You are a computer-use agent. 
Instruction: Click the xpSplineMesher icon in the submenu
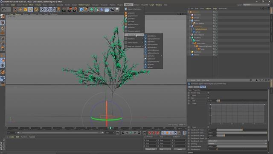[145, 62]
